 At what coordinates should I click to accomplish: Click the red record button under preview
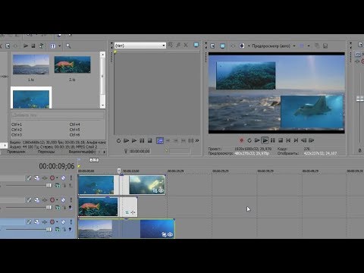241,140
